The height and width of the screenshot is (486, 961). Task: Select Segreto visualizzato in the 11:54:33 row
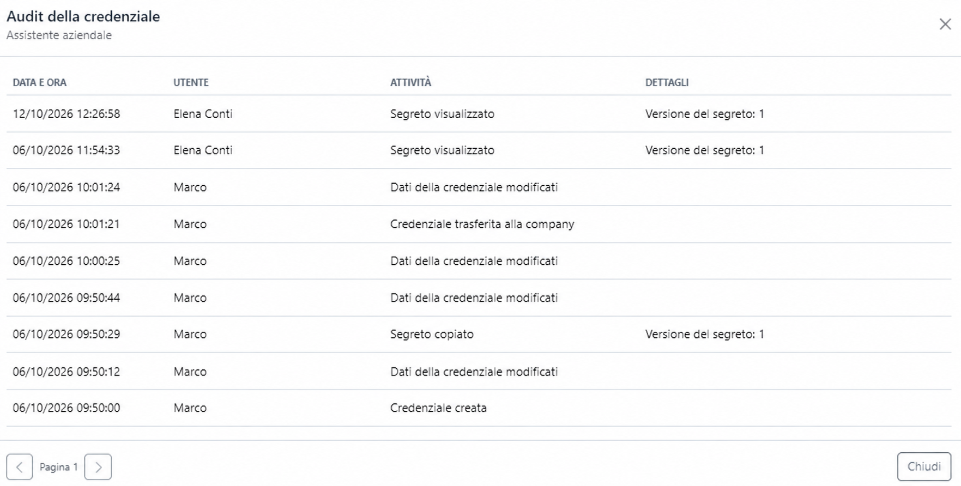point(442,150)
